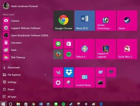Launch the Snipping Tool small tile

pos(69,83)
